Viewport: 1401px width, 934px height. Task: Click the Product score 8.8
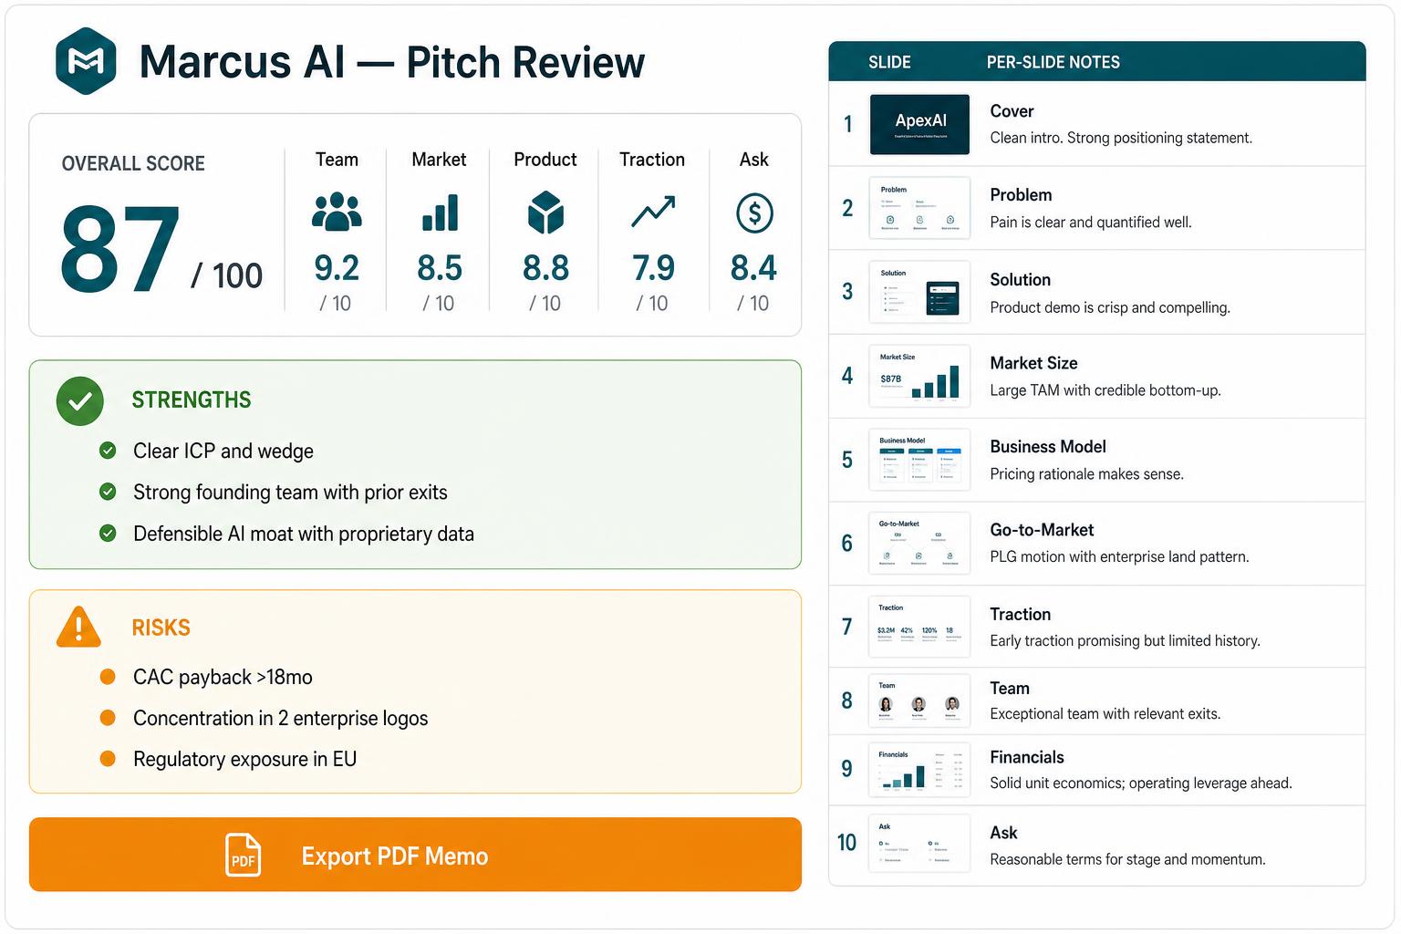[x=545, y=268]
